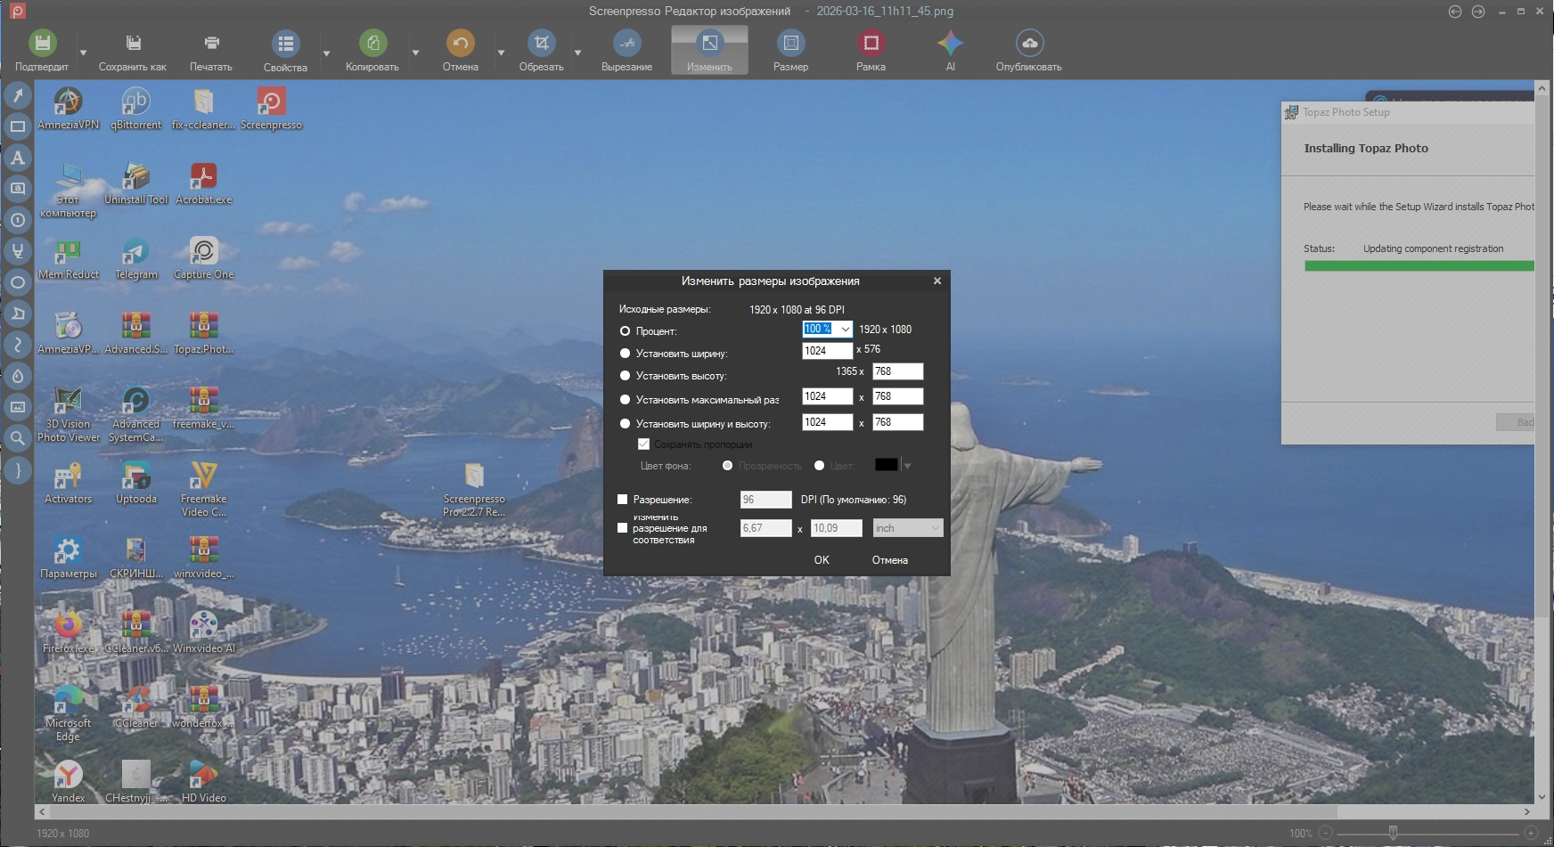Click the Печатать printer icon
The width and height of the screenshot is (1554, 847).
211,43
